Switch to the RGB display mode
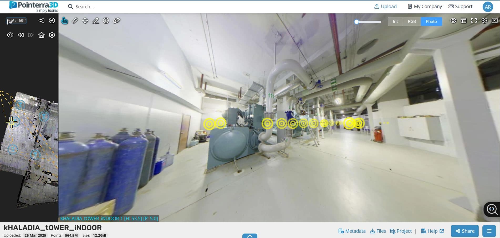 (x=412, y=22)
